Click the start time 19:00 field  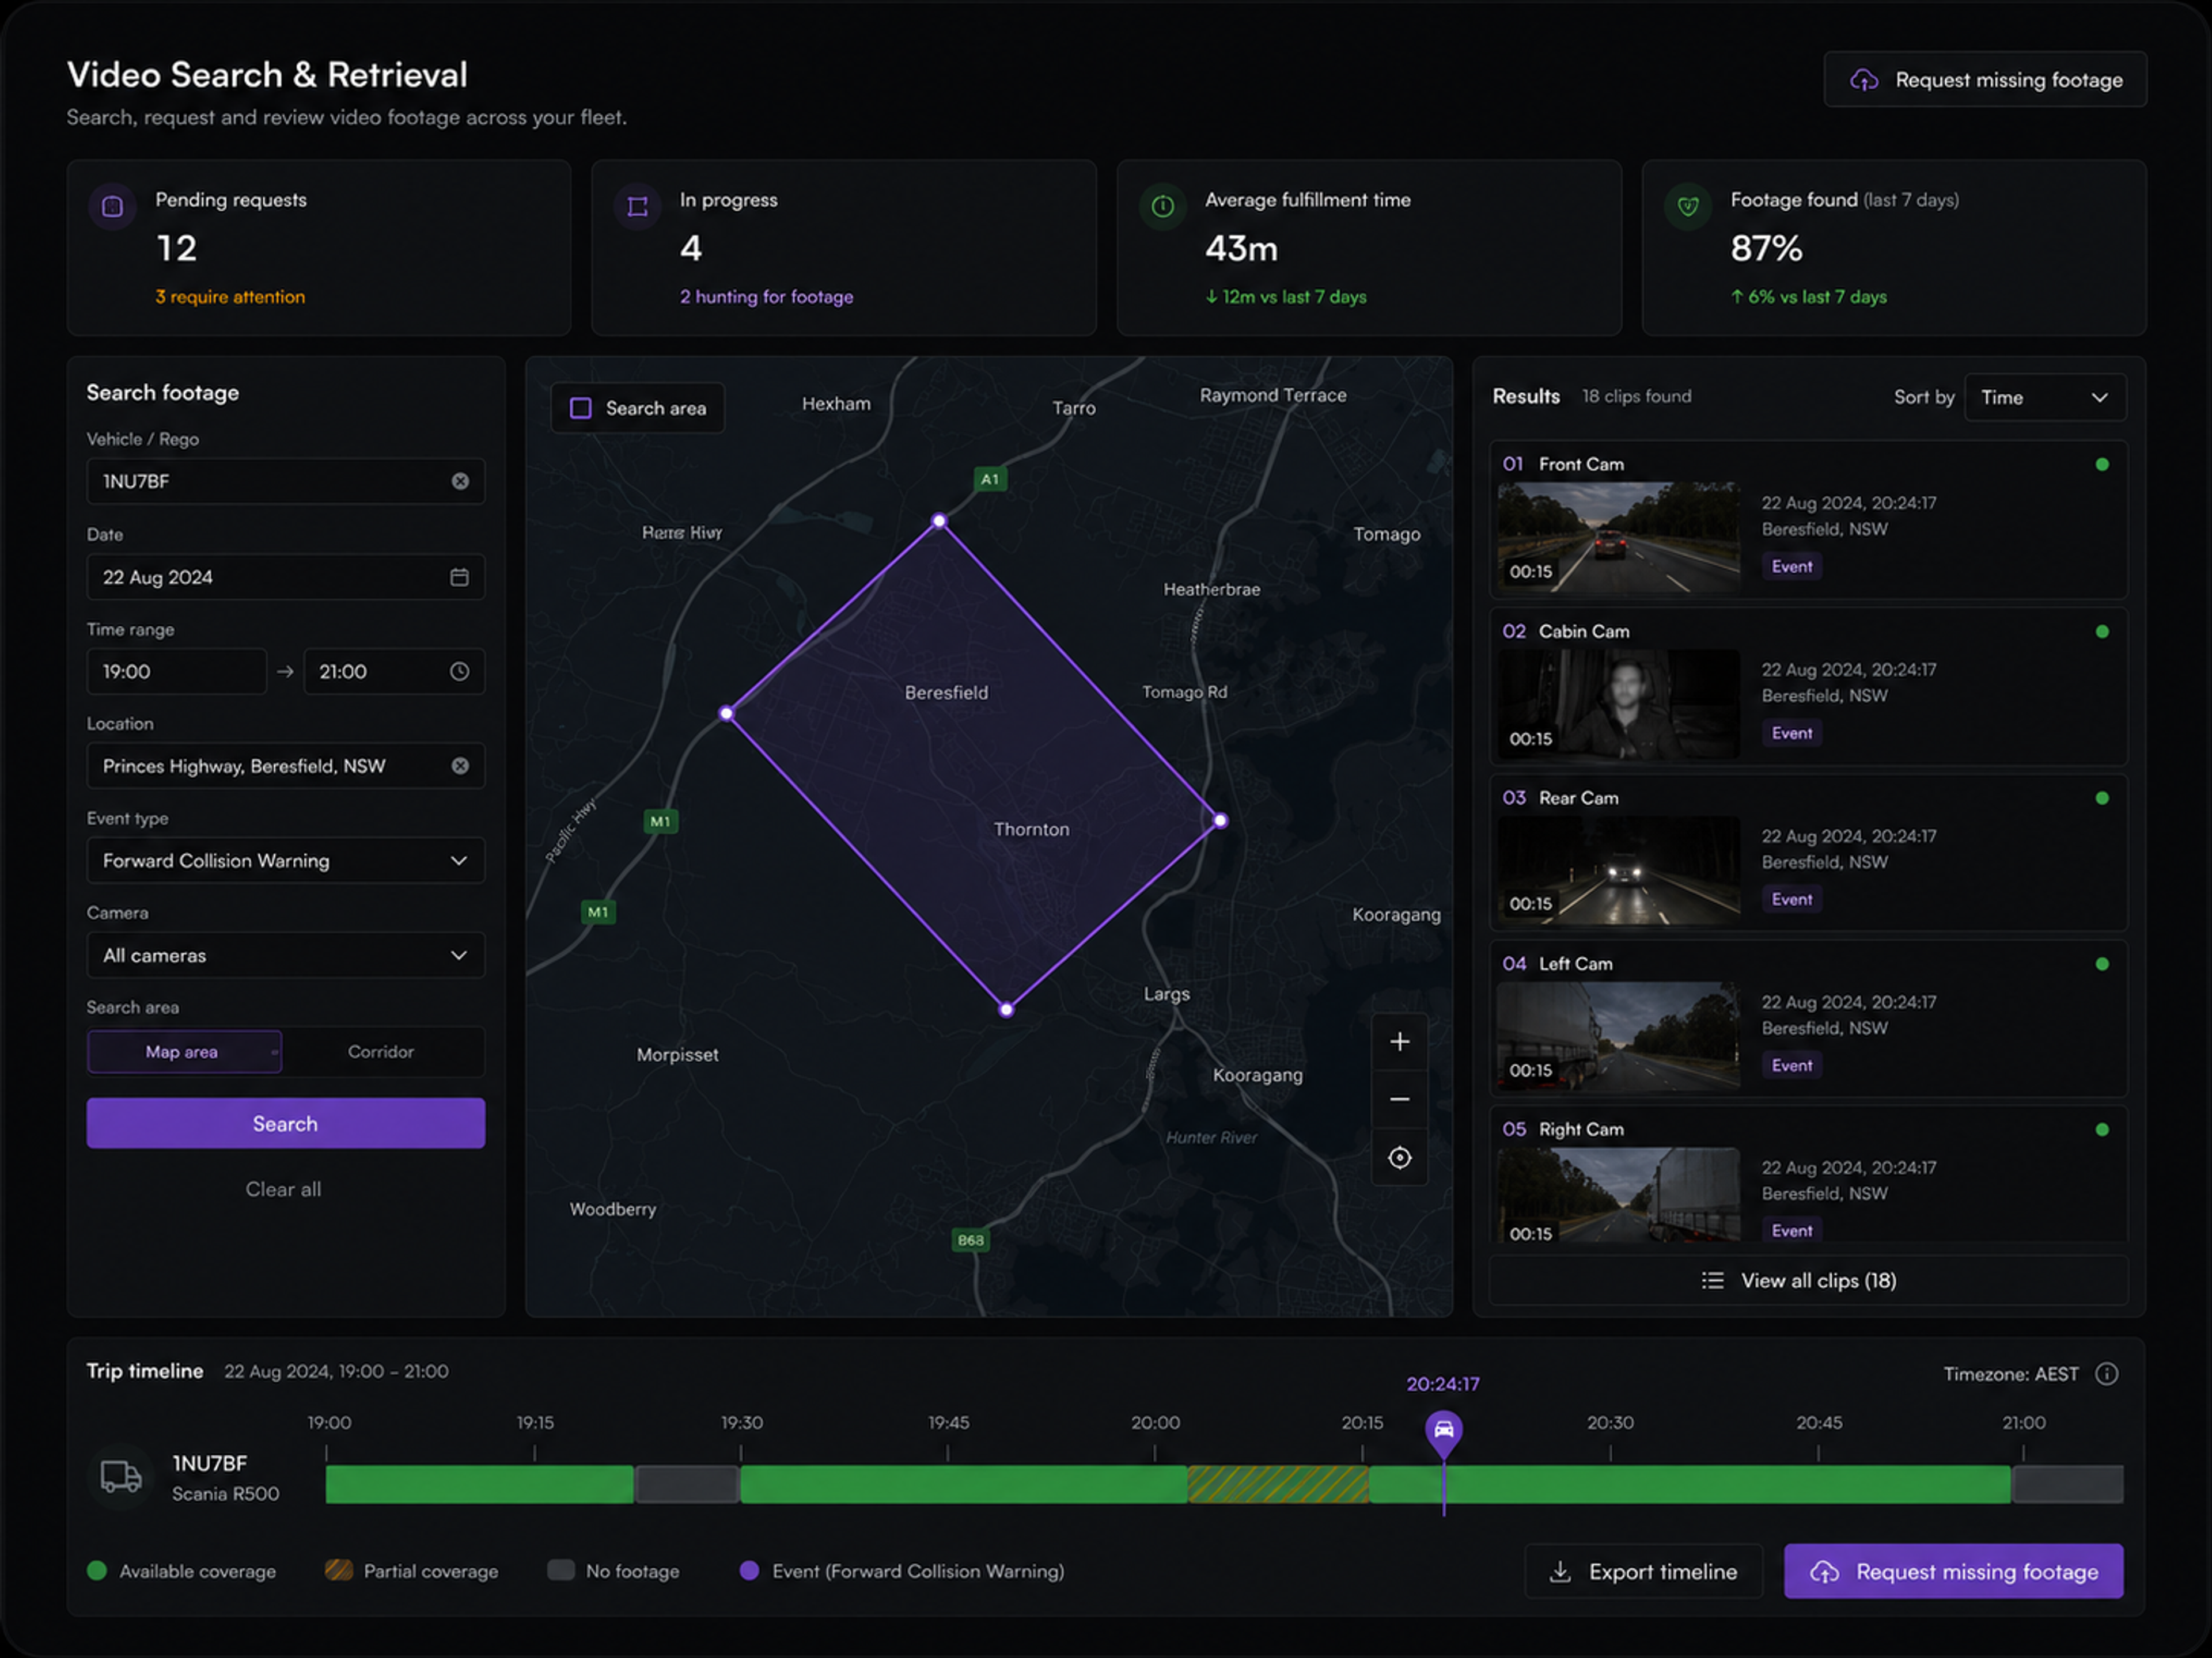[177, 672]
